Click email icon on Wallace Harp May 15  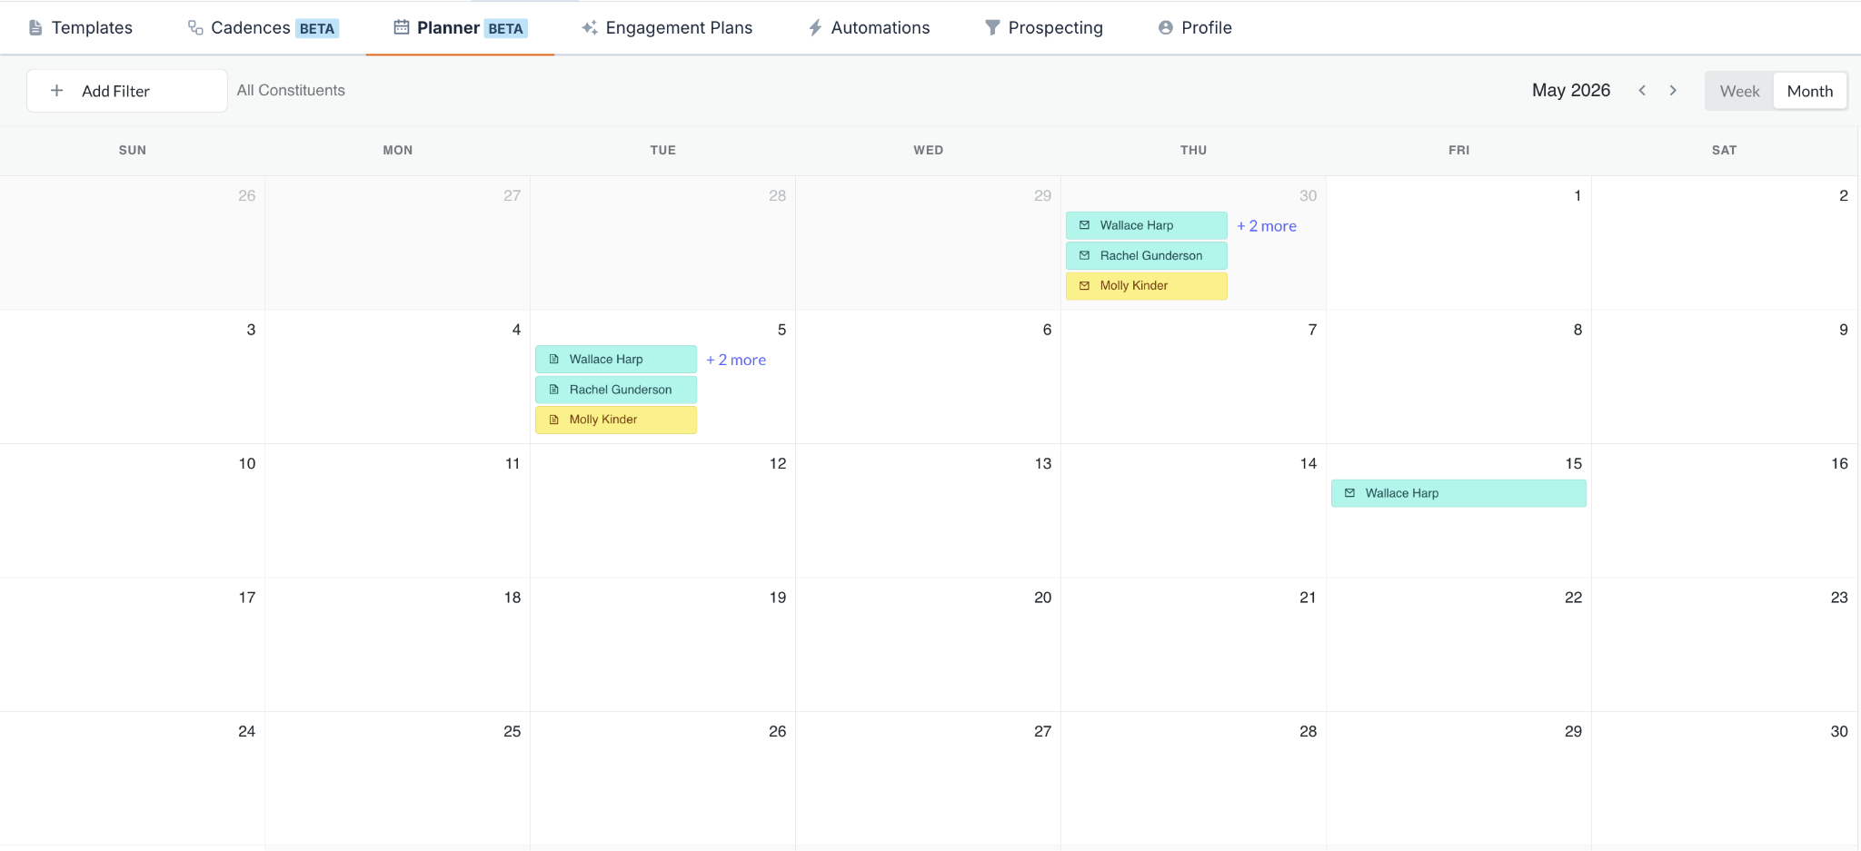click(x=1349, y=493)
